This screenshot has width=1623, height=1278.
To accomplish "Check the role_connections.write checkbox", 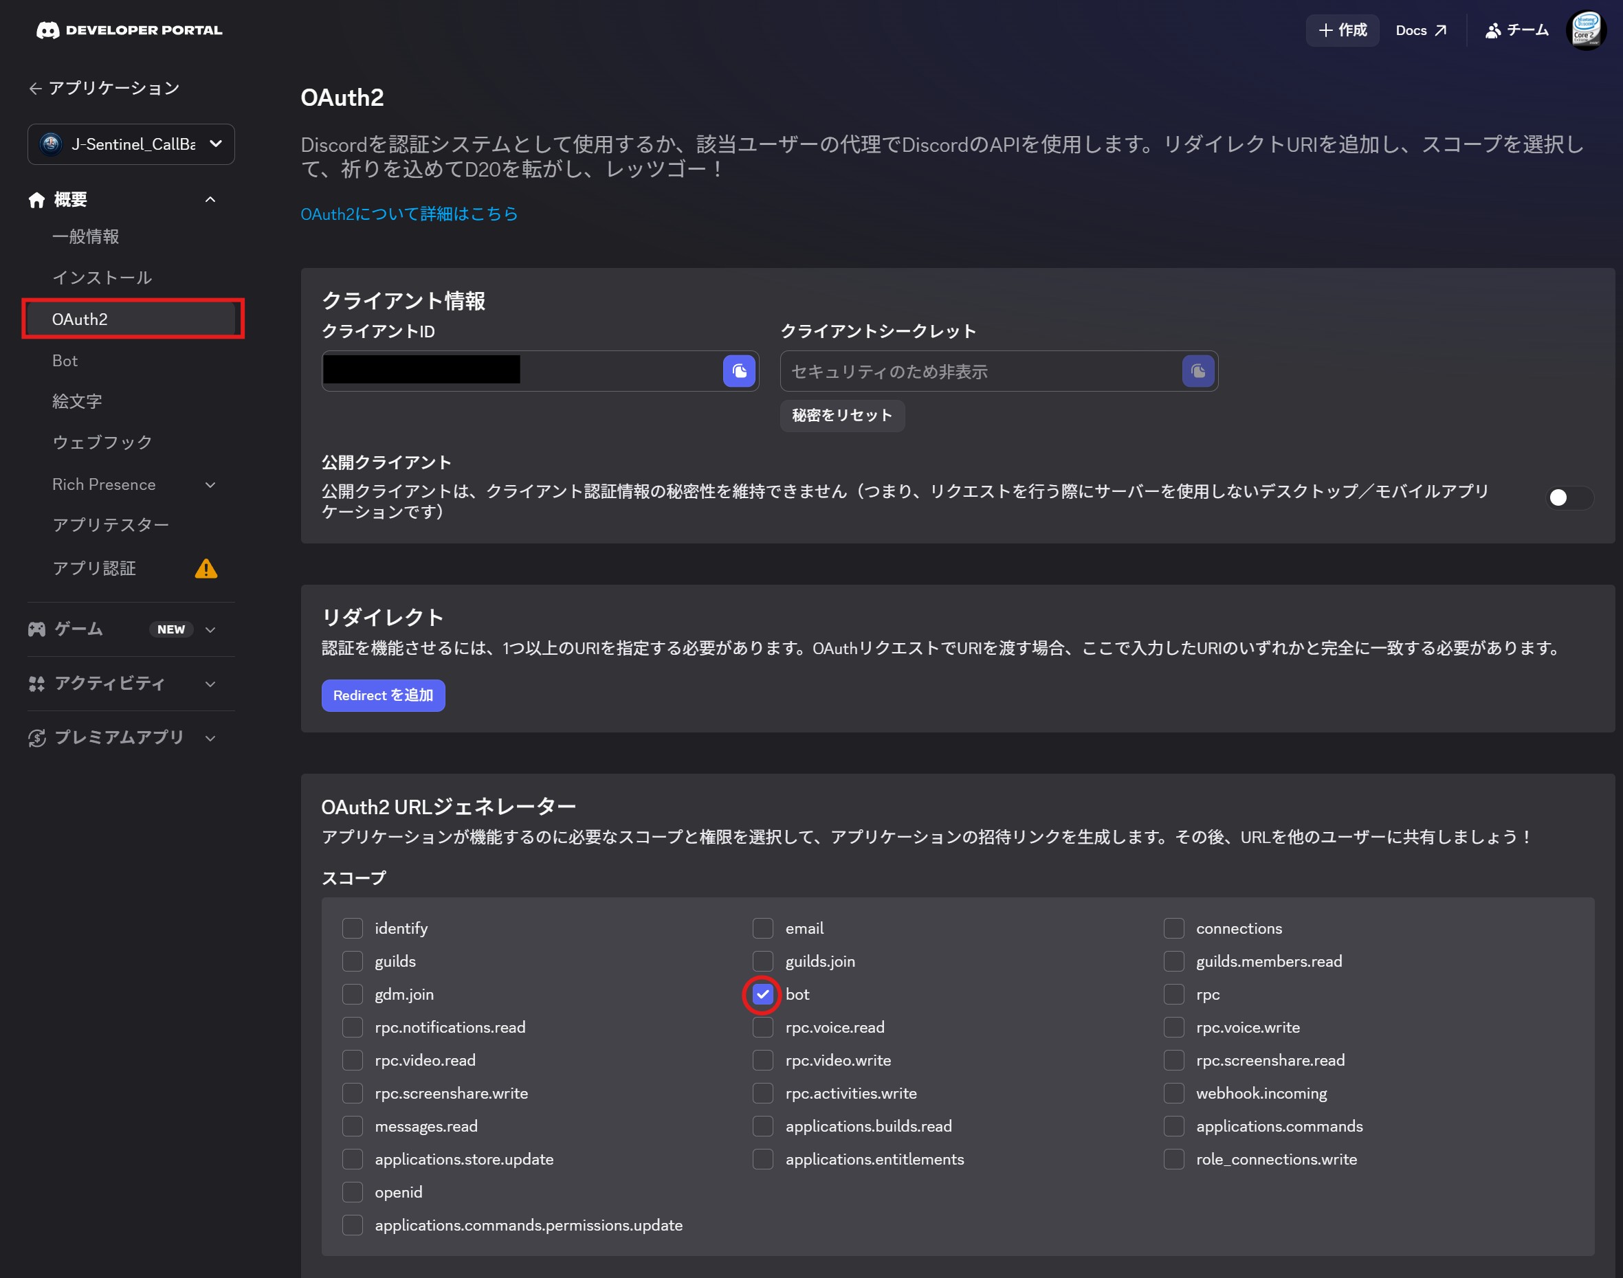I will point(1173,1159).
